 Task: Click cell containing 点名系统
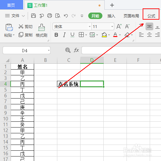[69, 84]
